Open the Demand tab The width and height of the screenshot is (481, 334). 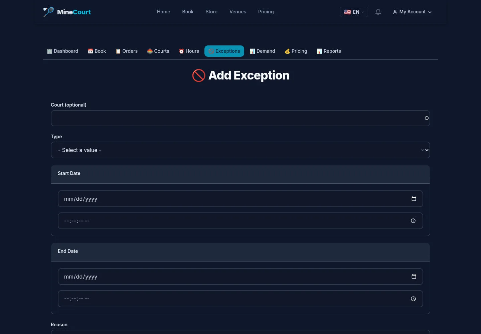coord(262,51)
